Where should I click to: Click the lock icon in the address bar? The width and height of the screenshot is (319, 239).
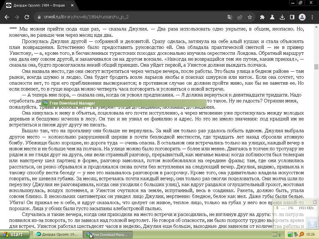click(39, 17)
